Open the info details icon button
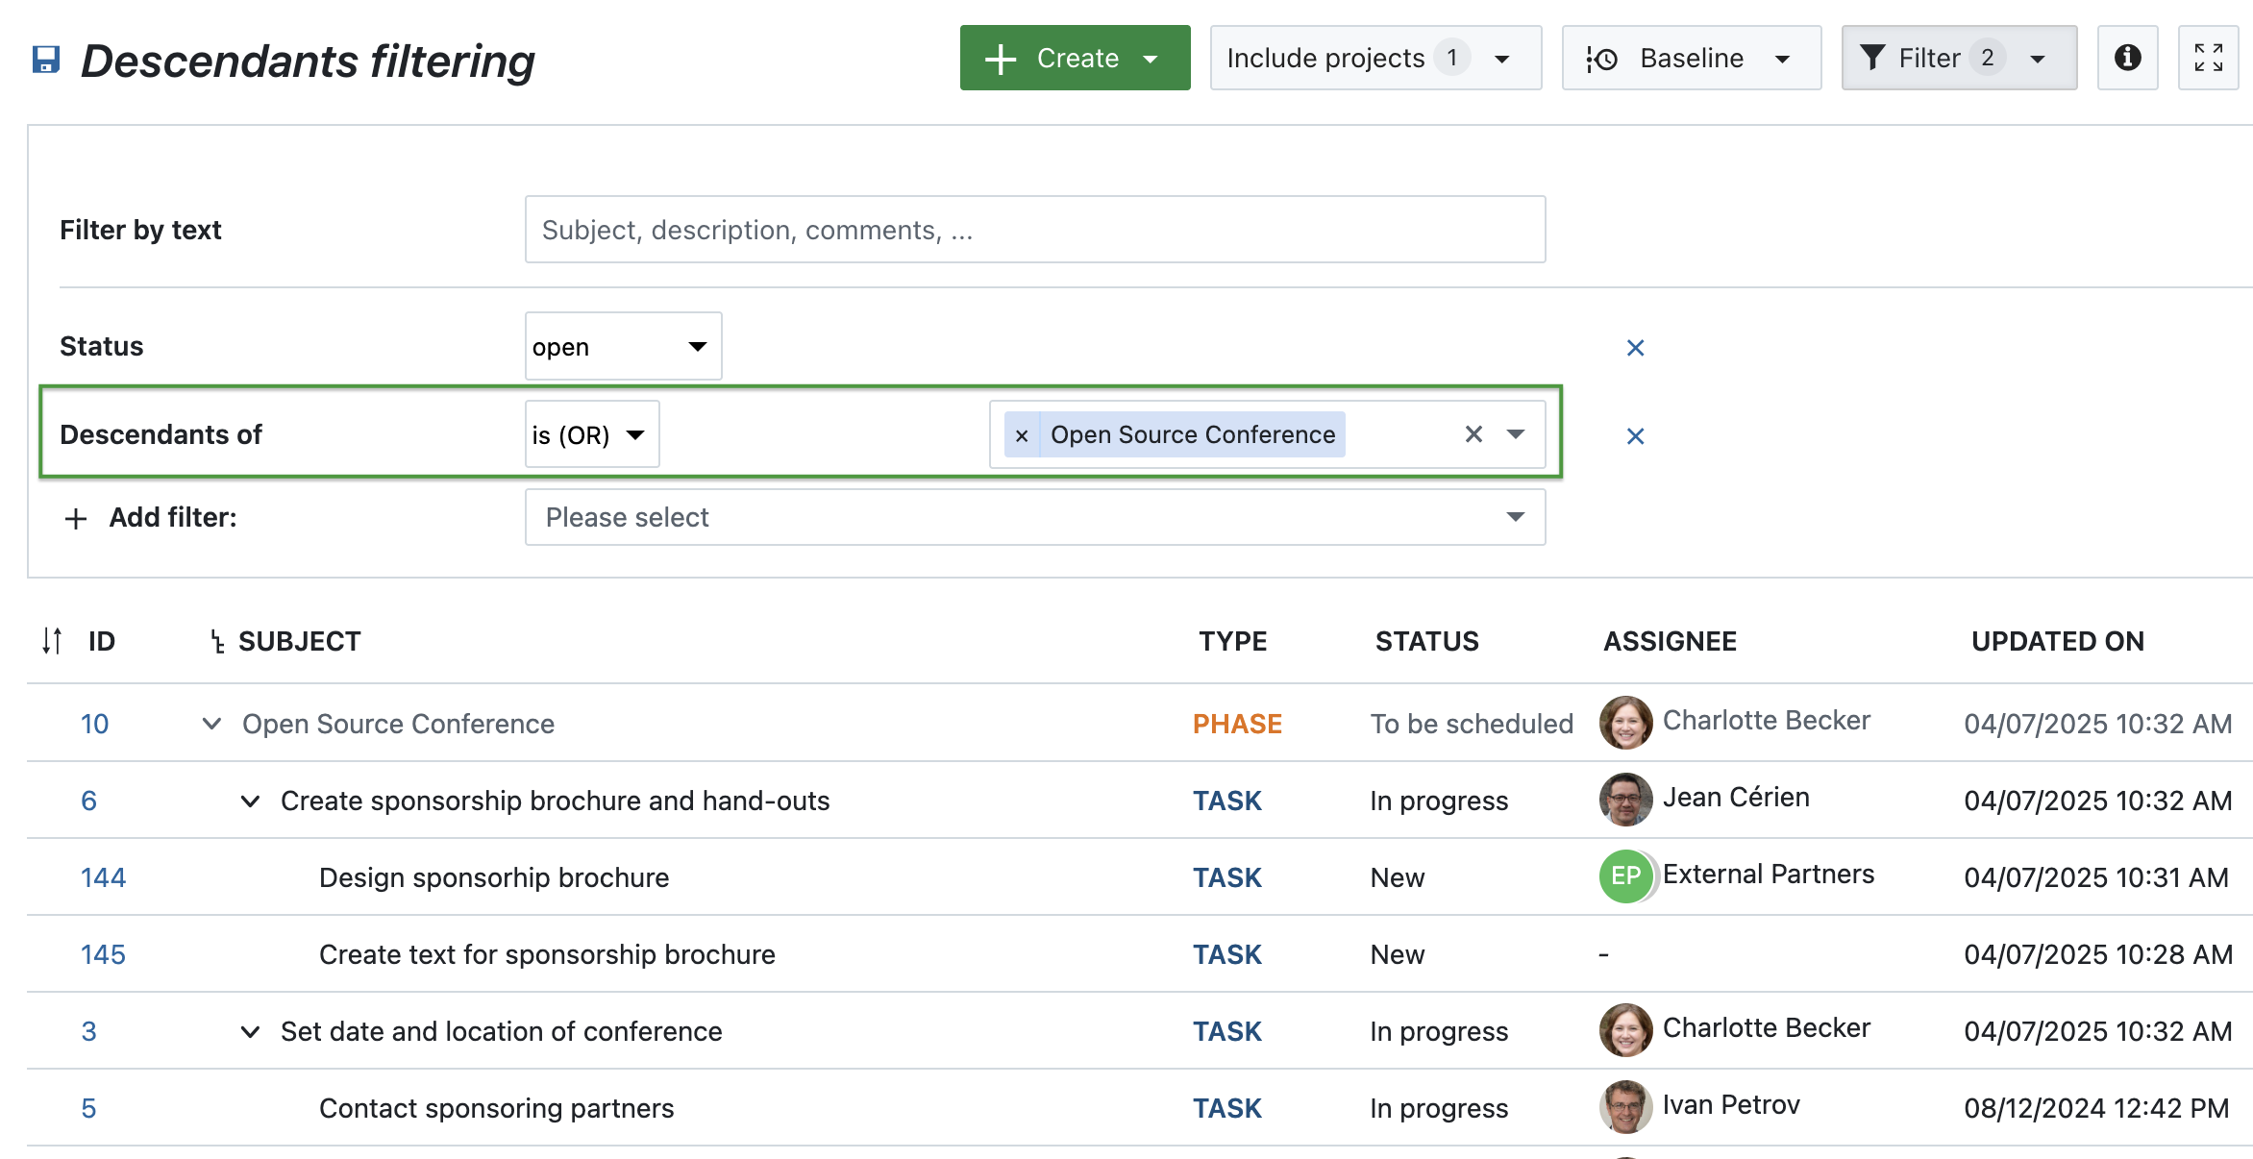The image size is (2253, 1159). [x=2127, y=58]
